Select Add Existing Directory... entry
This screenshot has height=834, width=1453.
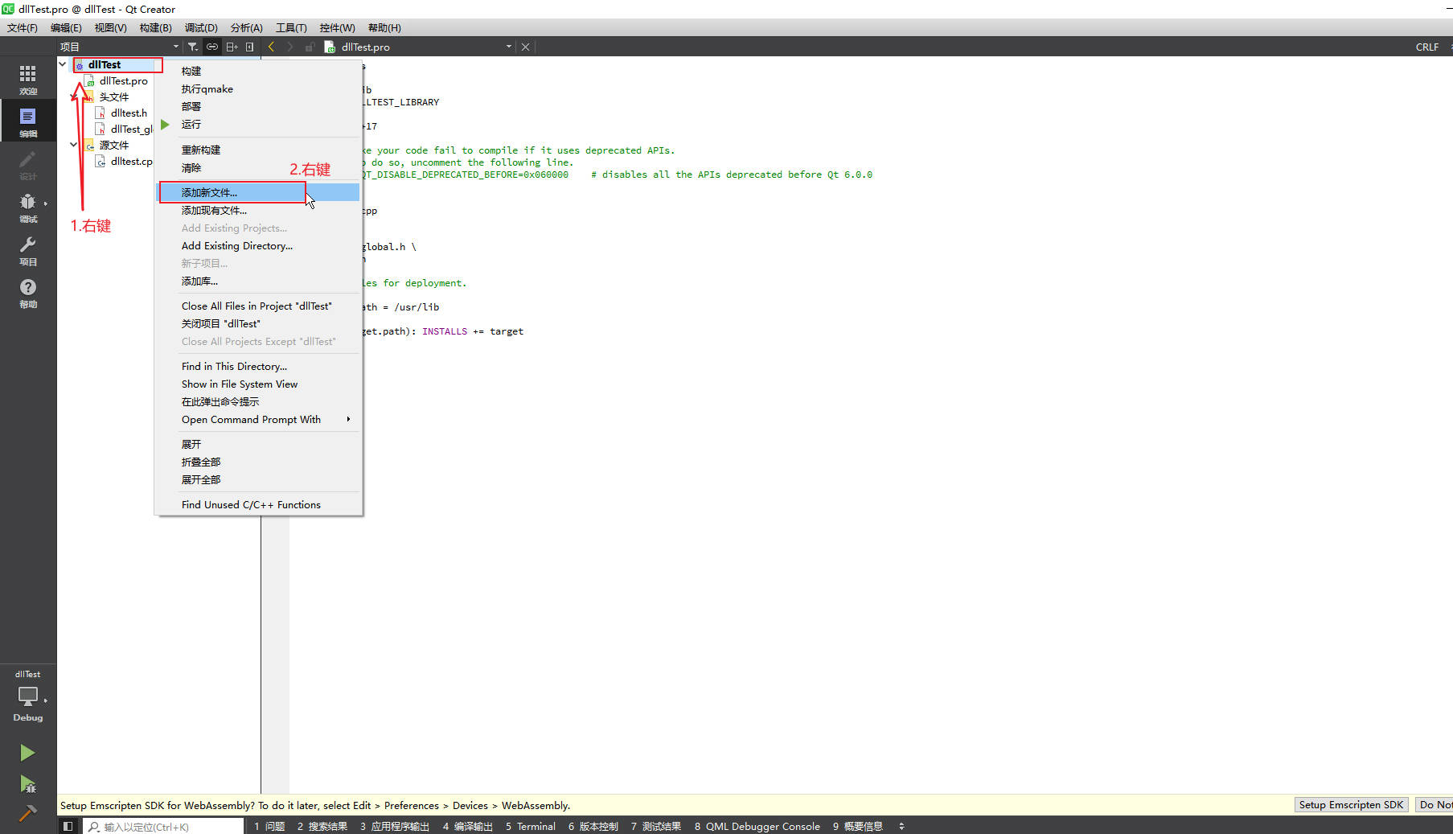(x=257, y=245)
